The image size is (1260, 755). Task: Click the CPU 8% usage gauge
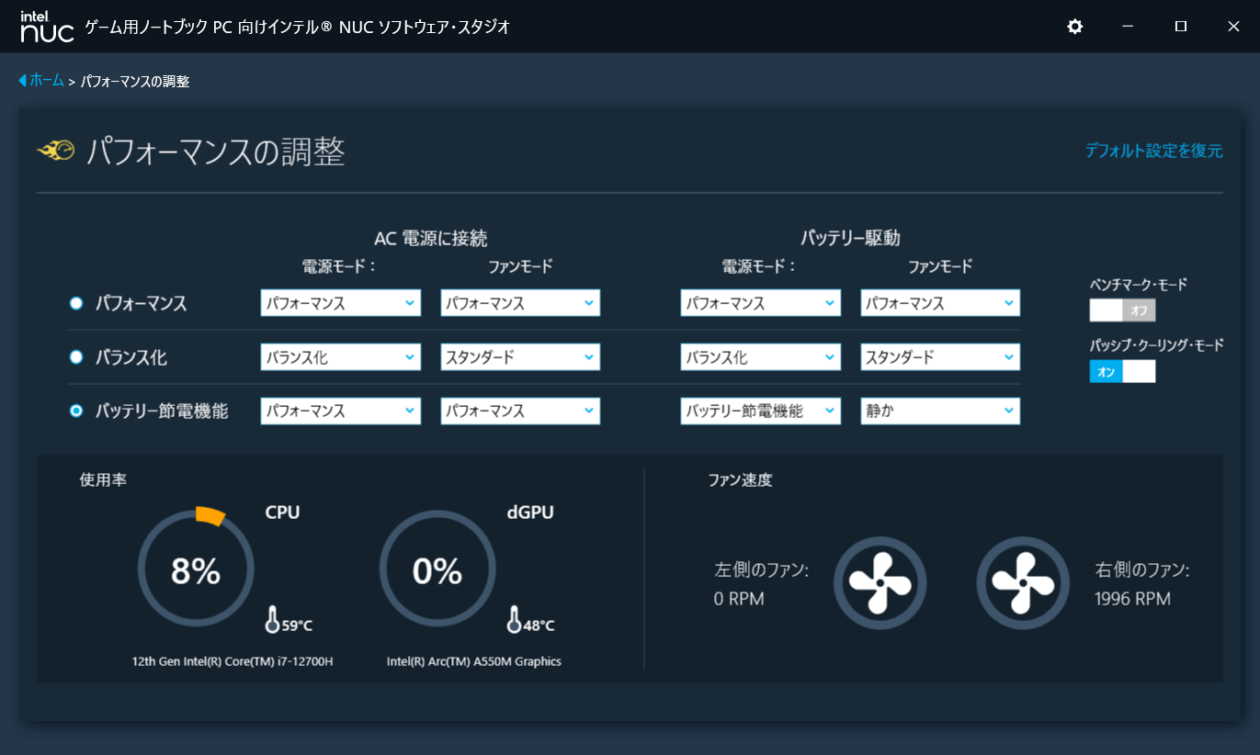point(195,569)
